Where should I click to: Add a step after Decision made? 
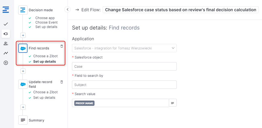[x=23, y=35]
